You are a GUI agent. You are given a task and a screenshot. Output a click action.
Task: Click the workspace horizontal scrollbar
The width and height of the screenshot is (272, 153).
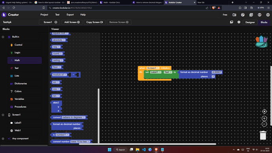(147, 144)
